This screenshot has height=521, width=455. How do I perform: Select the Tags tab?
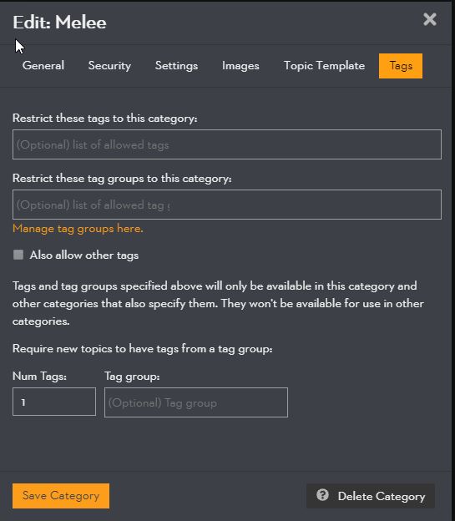pos(401,66)
